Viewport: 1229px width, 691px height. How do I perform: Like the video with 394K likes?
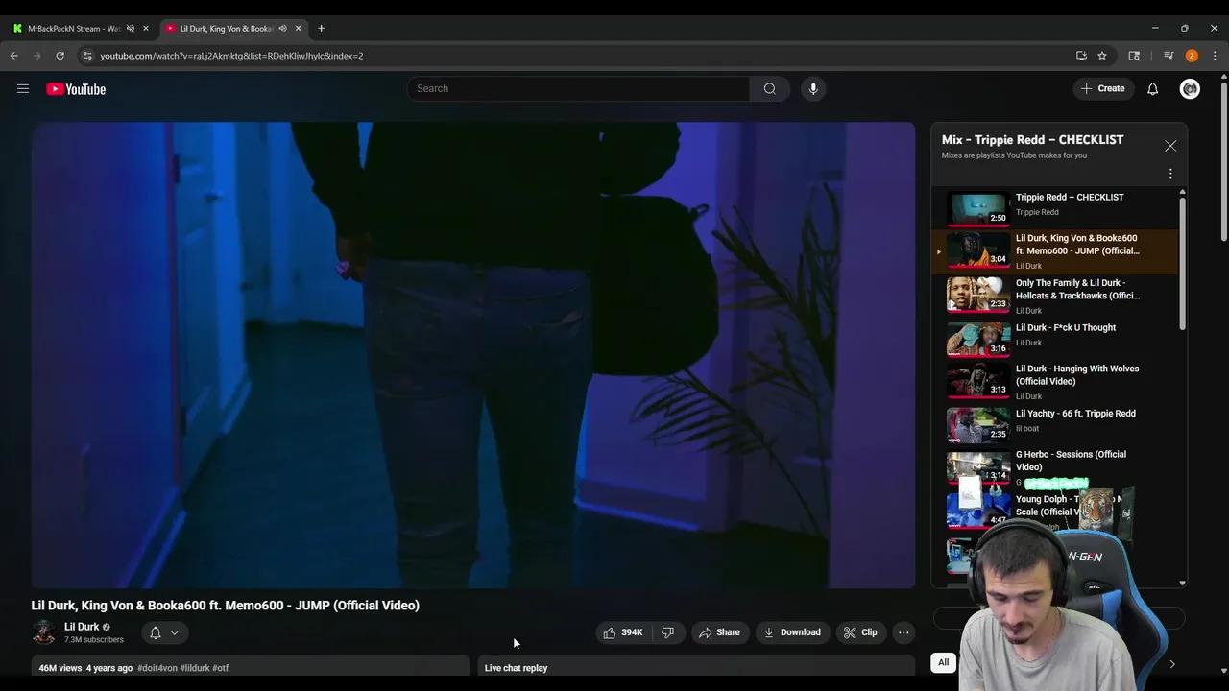[621, 632]
